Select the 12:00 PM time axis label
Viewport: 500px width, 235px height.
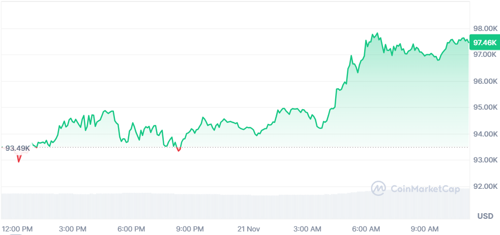point(17,228)
